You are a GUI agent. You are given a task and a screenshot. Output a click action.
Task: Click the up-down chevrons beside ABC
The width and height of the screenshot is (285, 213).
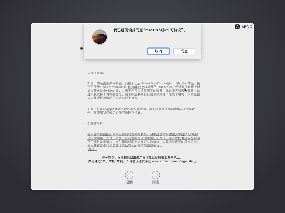tap(251, 27)
